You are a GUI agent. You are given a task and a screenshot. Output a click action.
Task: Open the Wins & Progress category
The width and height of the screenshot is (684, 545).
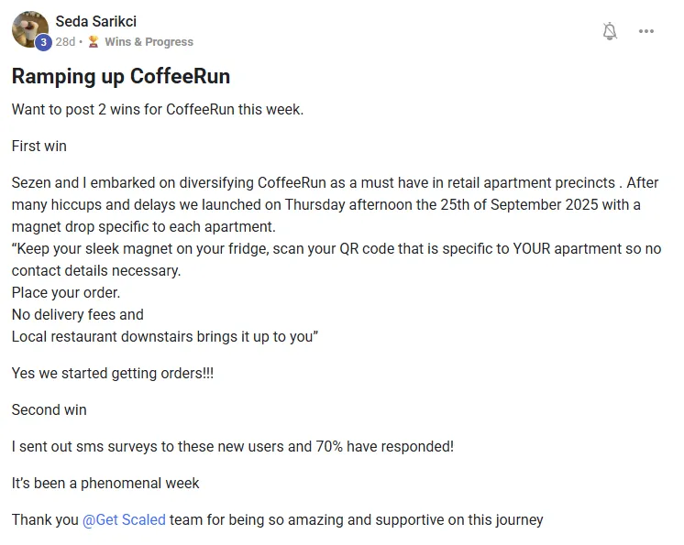[149, 41]
